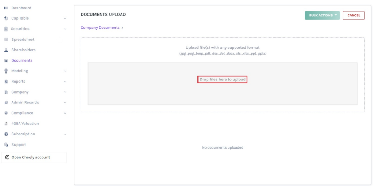The height and width of the screenshot is (186, 373).
Task: Open Cap Table menu label
Action: (x=20, y=18)
